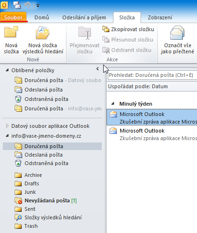The image size is (197, 233).
Task: Click the Přesunout složku button
Action: click(128, 40)
